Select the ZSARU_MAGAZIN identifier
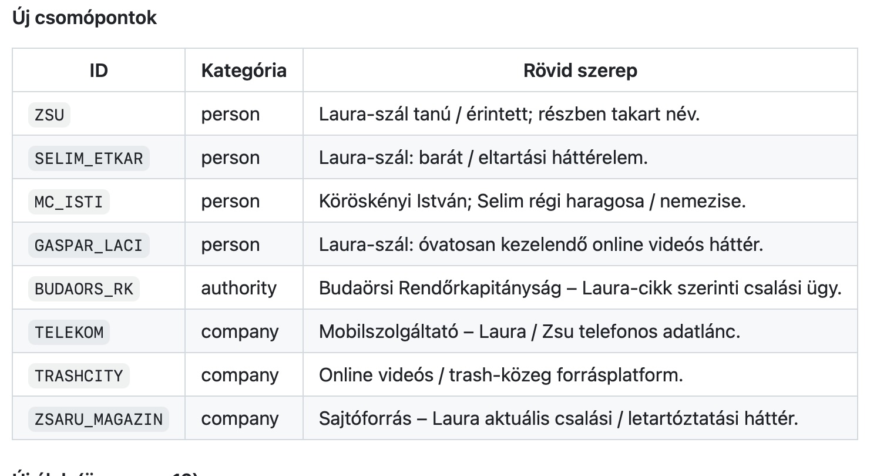Viewport: 887px width, 476px height. click(99, 419)
